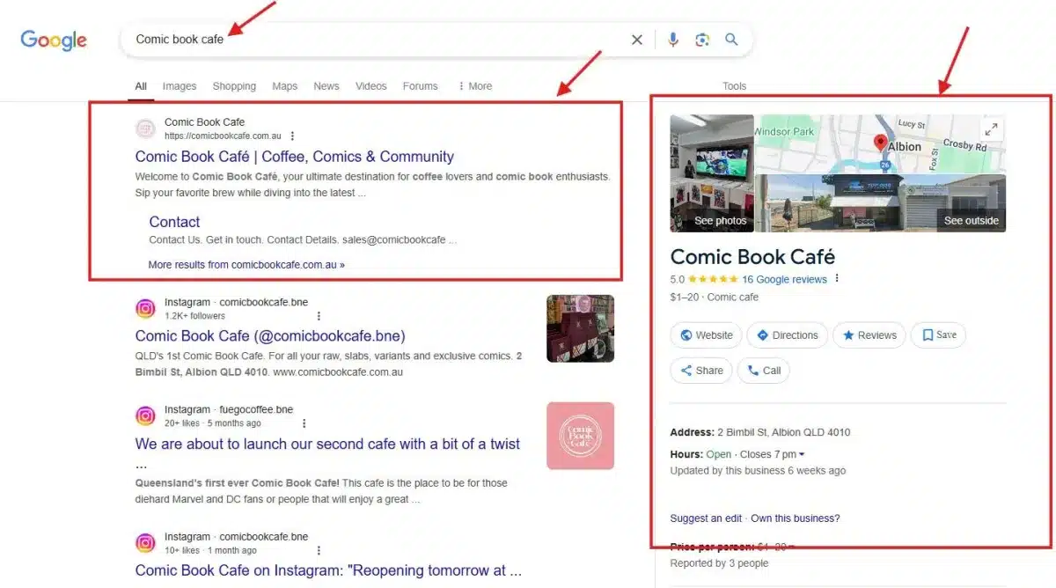Click the $1–20 · Comic cafe text
Image resolution: width=1056 pixels, height=588 pixels.
pyautogui.click(x=715, y=298)
